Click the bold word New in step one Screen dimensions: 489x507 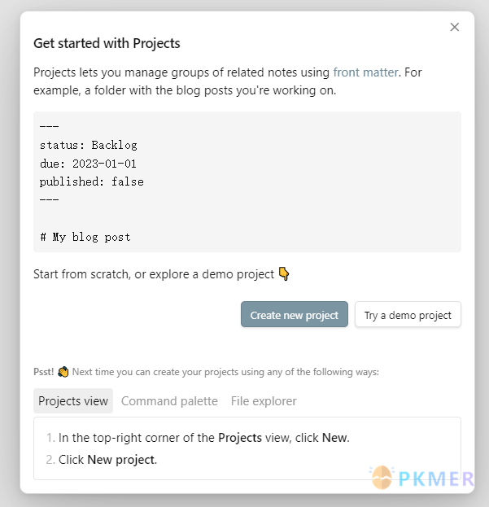pos(334,438)
